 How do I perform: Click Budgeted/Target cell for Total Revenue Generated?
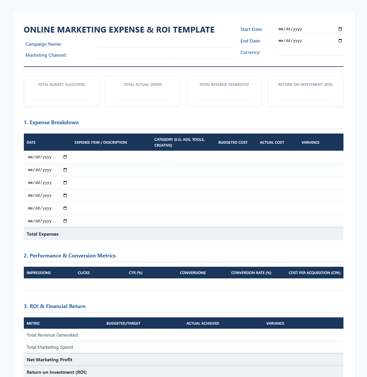click(144, 335)
